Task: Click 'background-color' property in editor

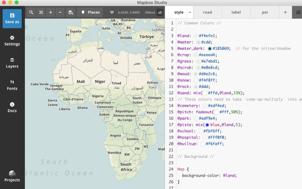Action: coord(200,175)
